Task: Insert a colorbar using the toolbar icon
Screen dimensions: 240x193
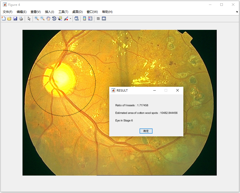Action: pyautogui.click(x=84, y=19)
